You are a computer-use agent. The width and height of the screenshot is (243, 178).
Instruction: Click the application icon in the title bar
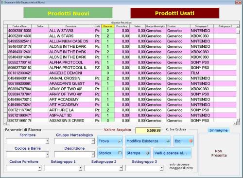pos(2,2)
